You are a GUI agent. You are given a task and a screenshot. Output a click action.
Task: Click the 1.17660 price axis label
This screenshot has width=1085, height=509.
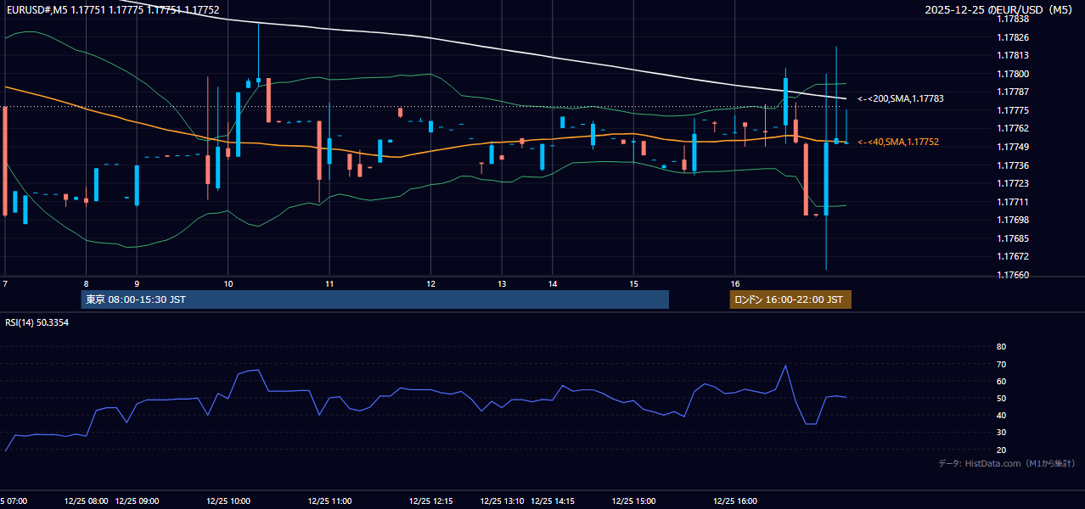pos(1012,275)
